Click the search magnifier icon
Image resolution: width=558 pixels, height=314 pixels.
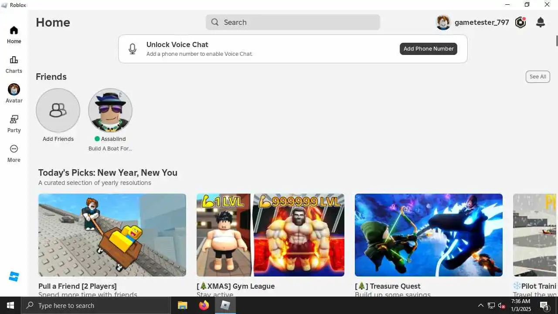(215, 22)
